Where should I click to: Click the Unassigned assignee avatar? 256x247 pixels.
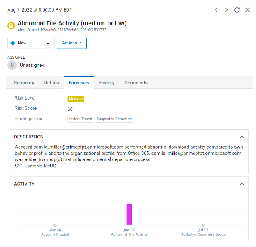(x=12, y=65)
